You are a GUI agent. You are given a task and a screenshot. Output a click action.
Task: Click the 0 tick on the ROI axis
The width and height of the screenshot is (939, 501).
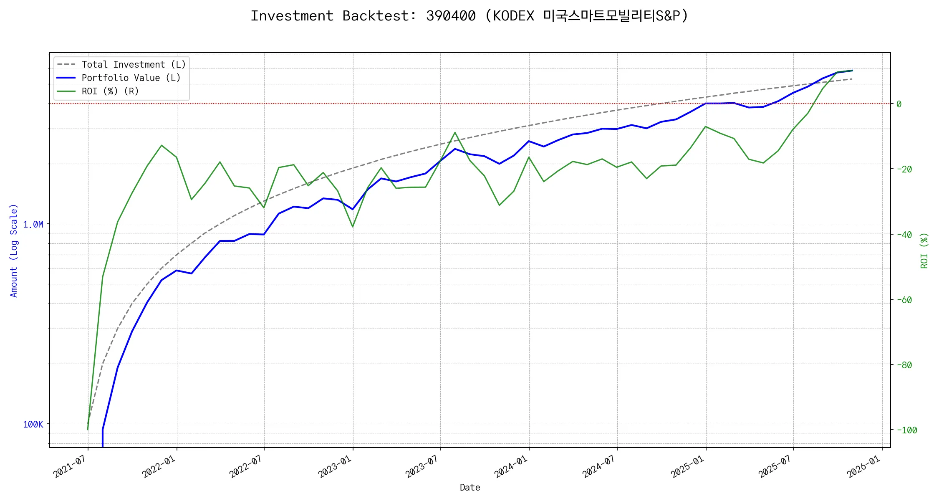tap(899, 104)
